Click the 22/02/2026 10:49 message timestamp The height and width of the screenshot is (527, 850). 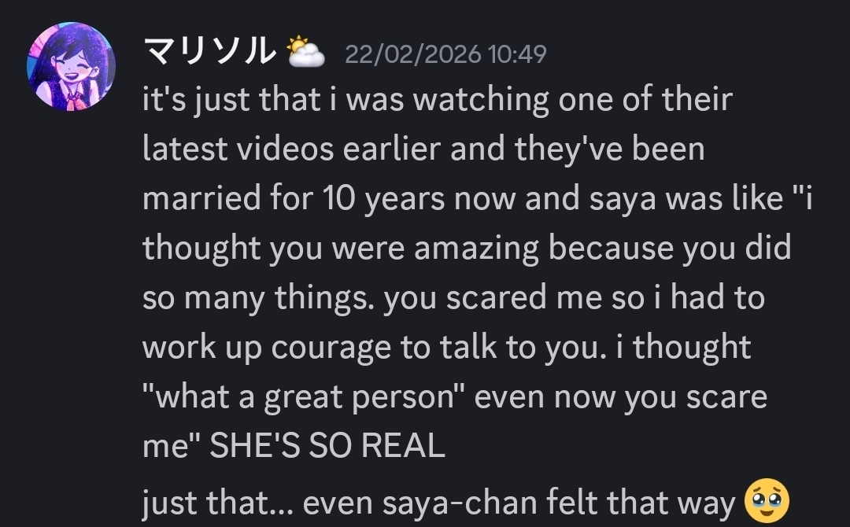click(445, 54)
